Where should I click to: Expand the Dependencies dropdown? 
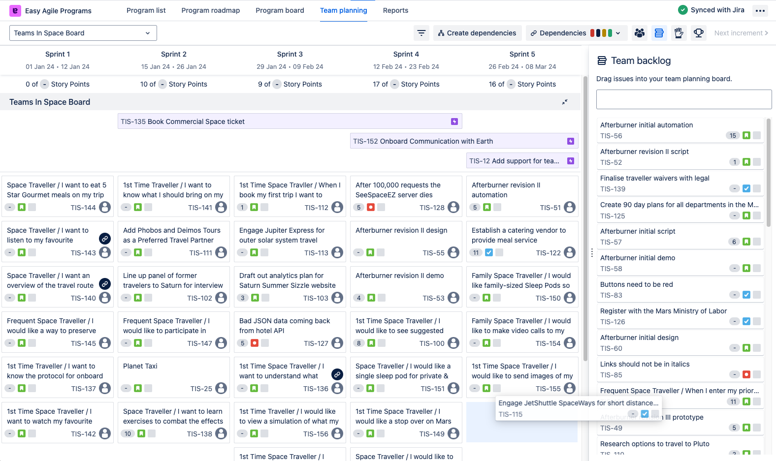point(577,33)
